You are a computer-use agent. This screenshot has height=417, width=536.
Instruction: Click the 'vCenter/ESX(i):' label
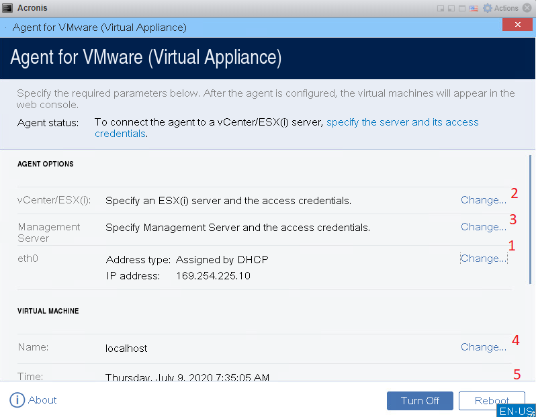point(54,200)
